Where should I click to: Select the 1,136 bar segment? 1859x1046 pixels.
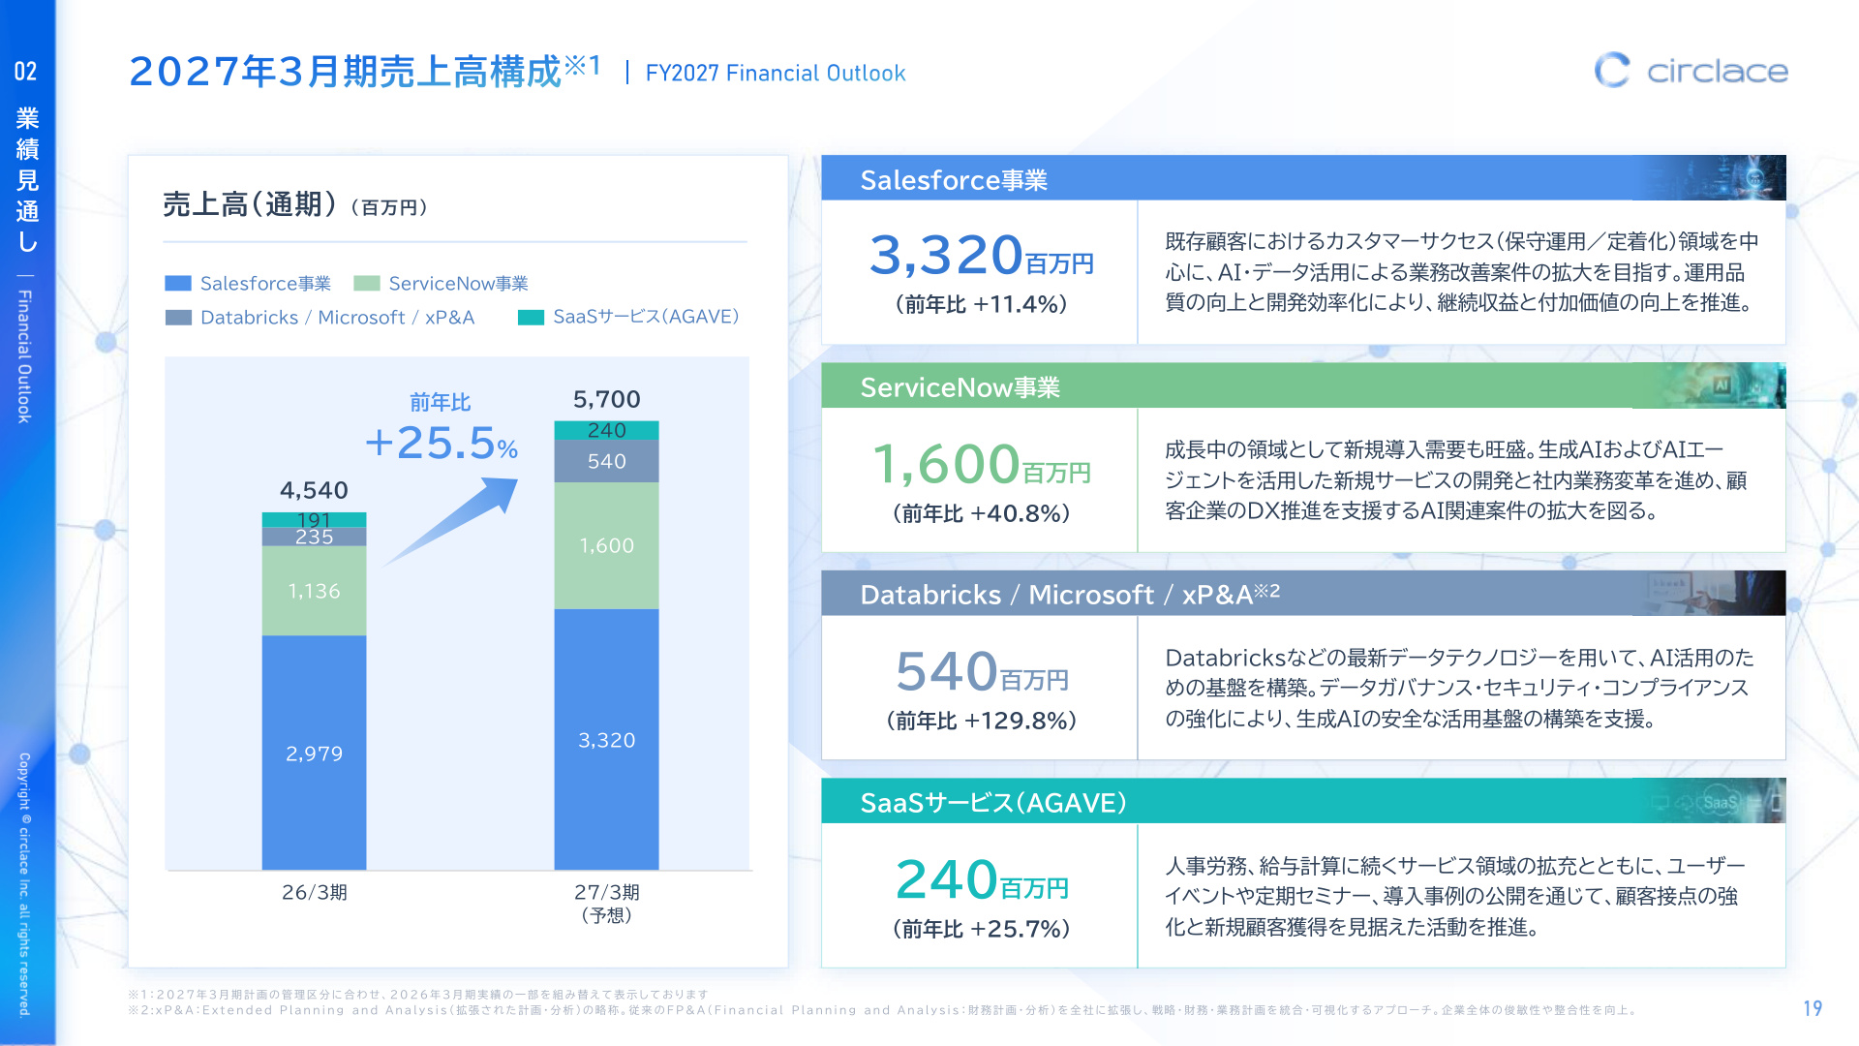click(314, 591)
